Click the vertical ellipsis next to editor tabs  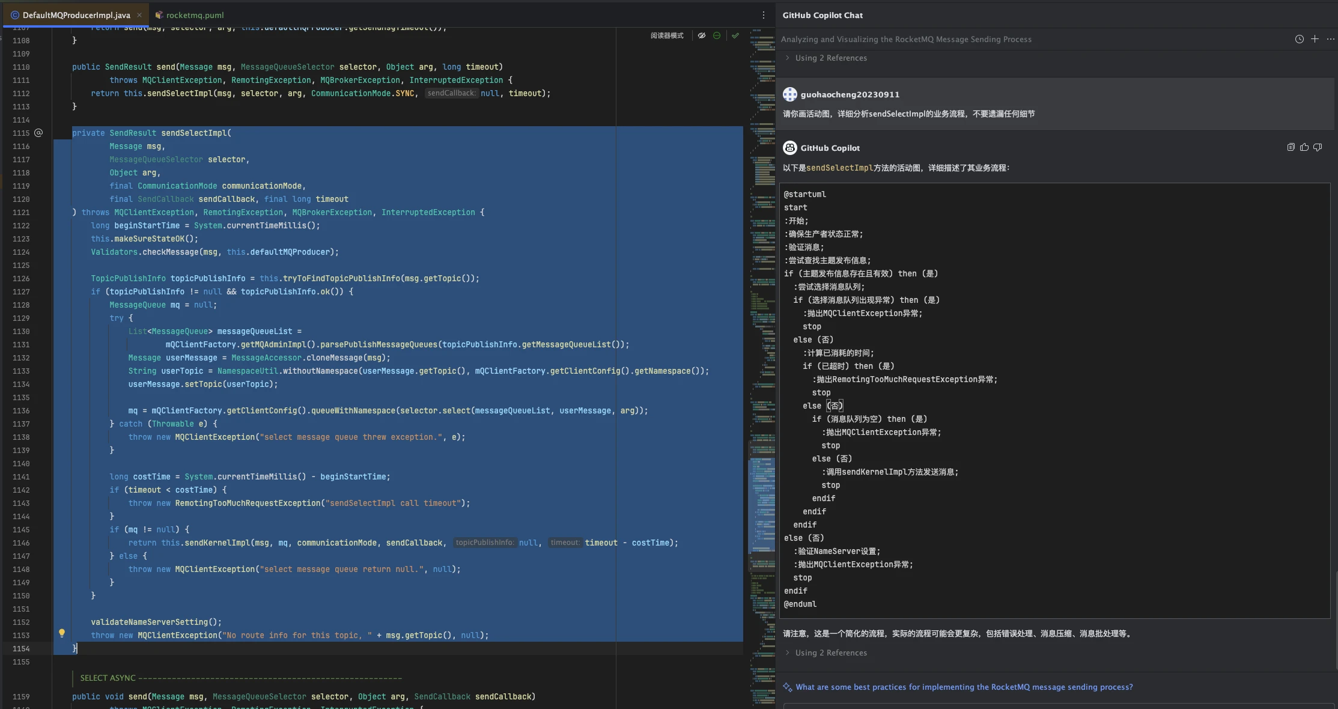tap(763, 14)
